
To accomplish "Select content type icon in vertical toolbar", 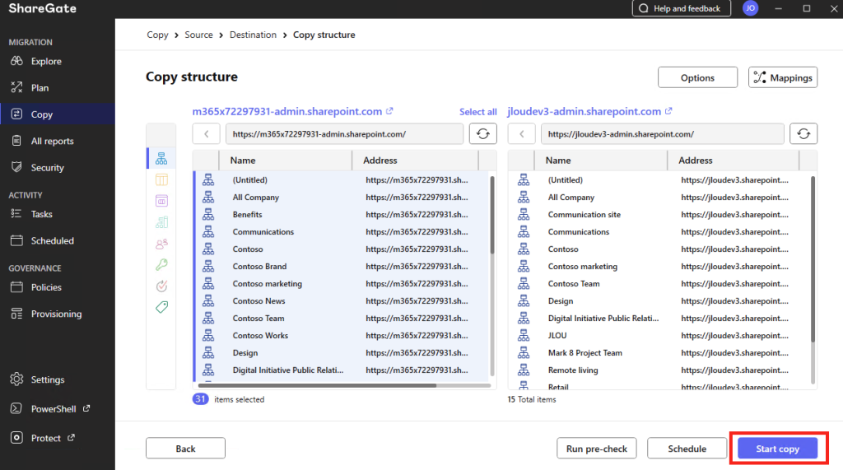I will click(161, 201).
